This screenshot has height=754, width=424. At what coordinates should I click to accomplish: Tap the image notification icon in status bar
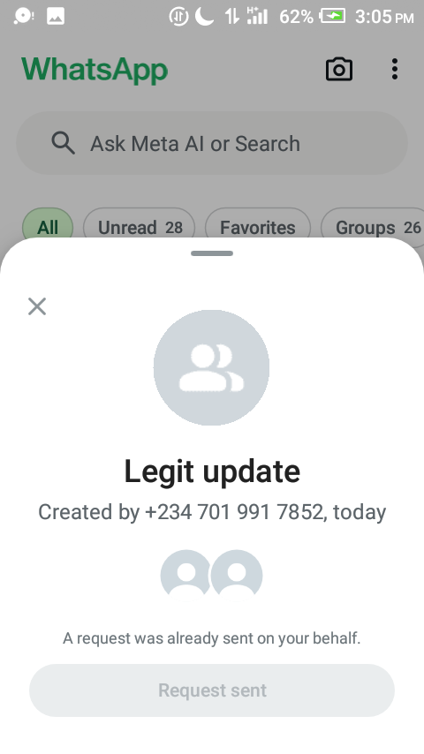[x=56, y=17]
